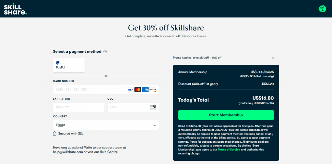Show payment method help question mark

click(x=105, y=51)
